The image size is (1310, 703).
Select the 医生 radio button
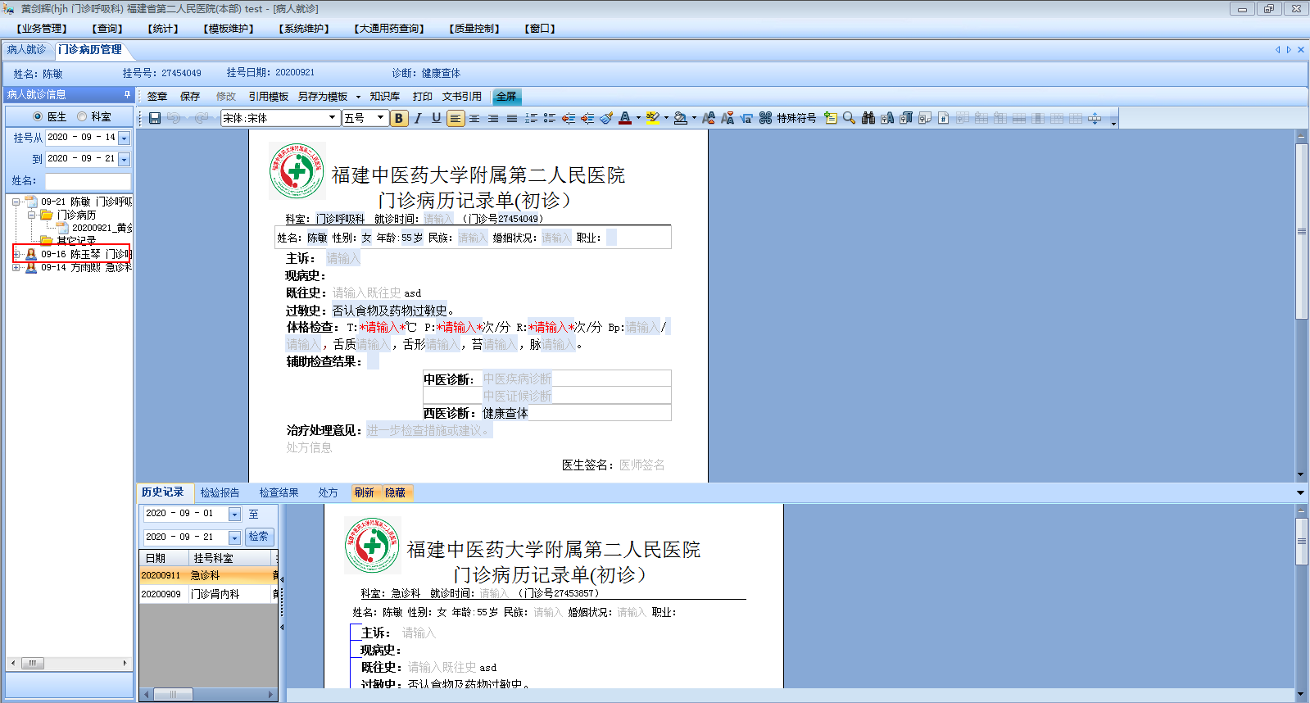click(38, 116)
